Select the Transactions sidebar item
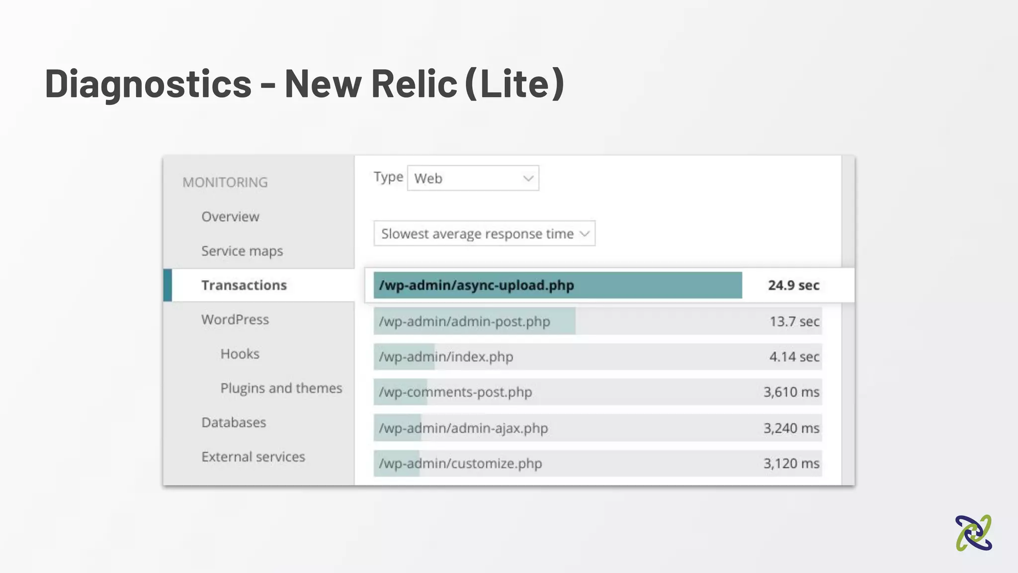 (259, 285)
